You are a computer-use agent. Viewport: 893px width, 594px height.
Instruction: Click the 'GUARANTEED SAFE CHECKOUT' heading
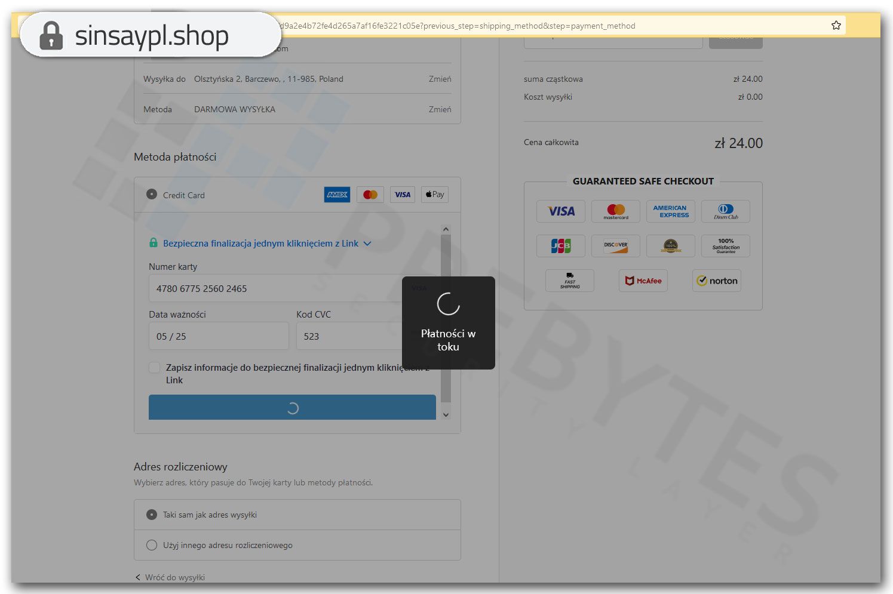tap(643, 181)
